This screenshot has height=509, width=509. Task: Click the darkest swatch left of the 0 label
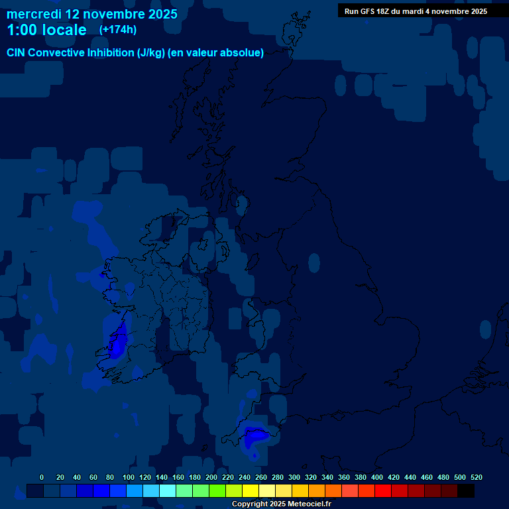click(35, 490)
